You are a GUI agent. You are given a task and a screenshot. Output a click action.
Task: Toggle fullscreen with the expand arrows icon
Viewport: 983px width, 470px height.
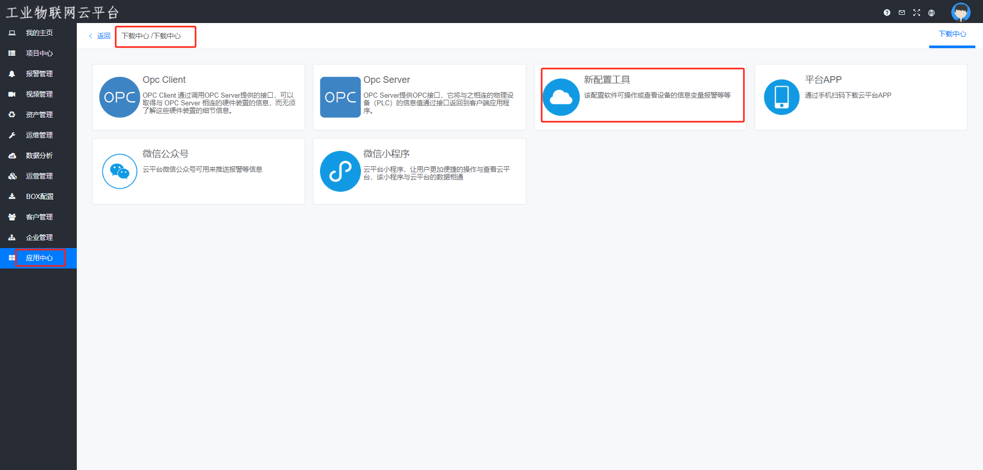coord(916,13)
